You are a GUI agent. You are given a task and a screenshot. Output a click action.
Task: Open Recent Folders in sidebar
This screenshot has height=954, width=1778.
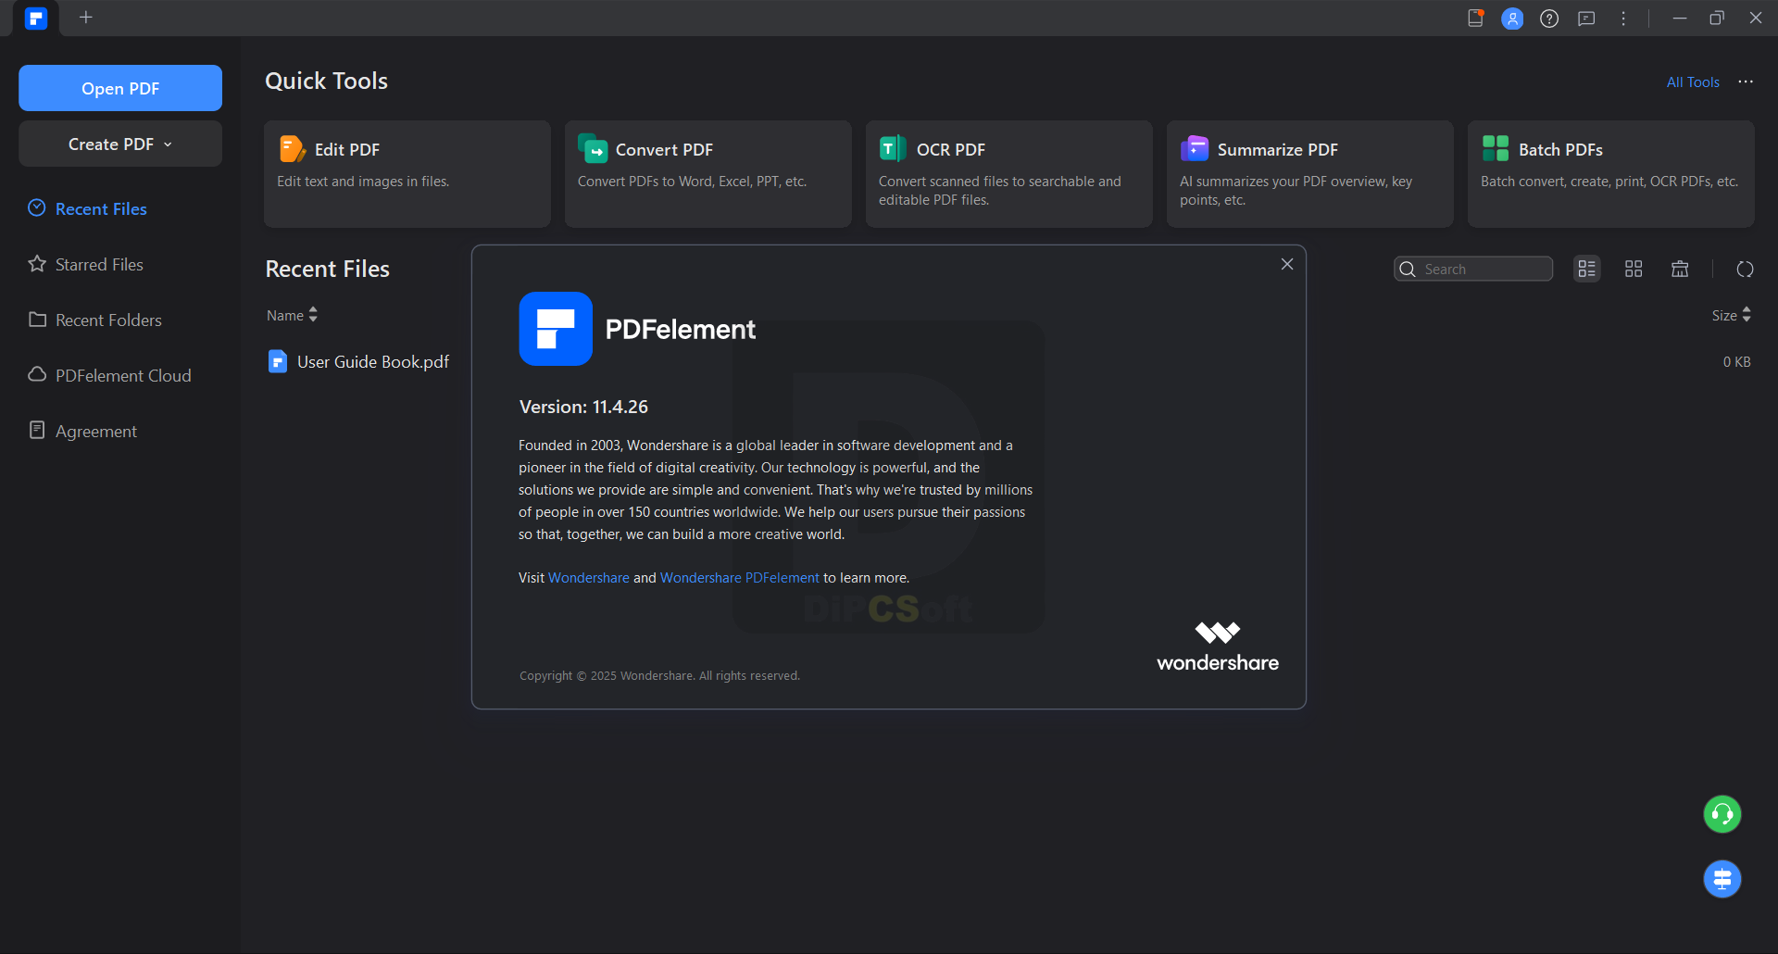pyautogui.click(x=108, y=320)
